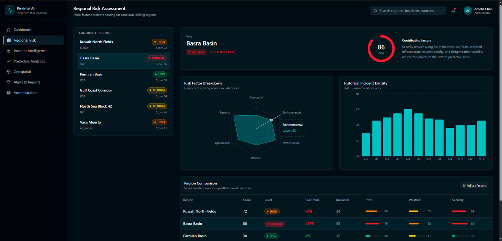Image resolution: width=502 pixels, height=241 pixels.
Task: Select Permian Basin in candidate regions list
Action: point(123,77)
